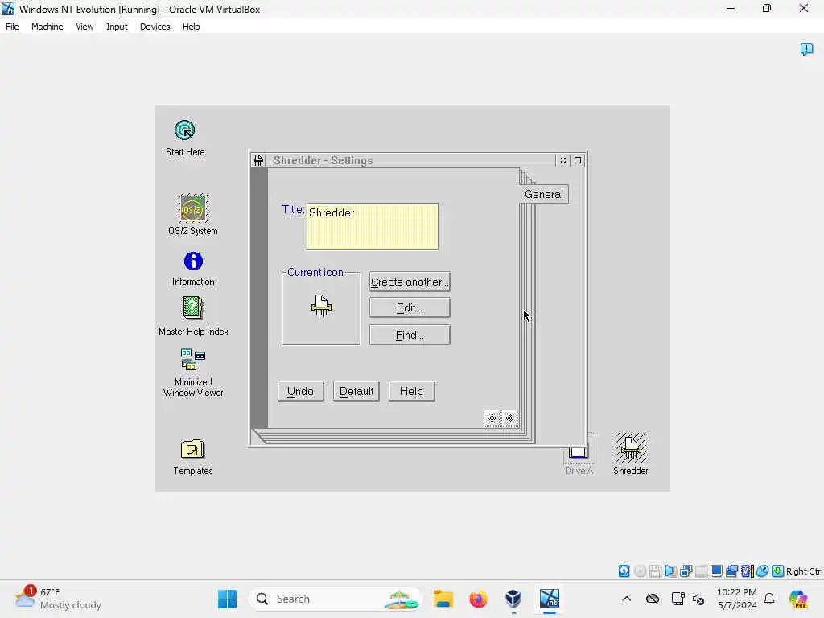Click the Right Ctrl host key label
This screenshot has width=824, height=618.
804,571
